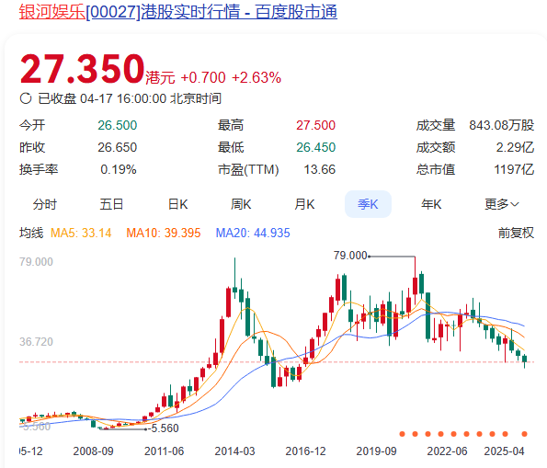Click the 27.350 current price
Screen dimensions: 547x468
tap(83, 69)
